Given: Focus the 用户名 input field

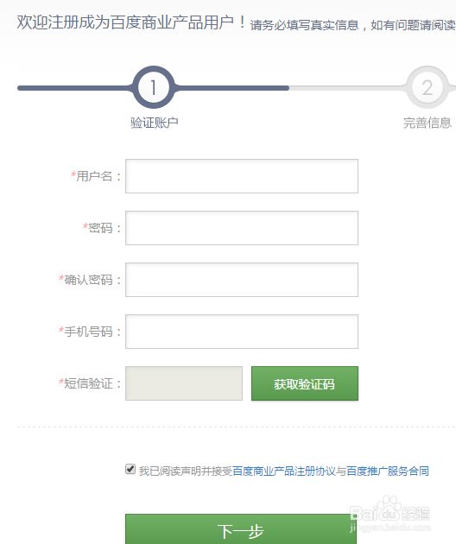Looking at the screenshot, I should click(242, 176).
